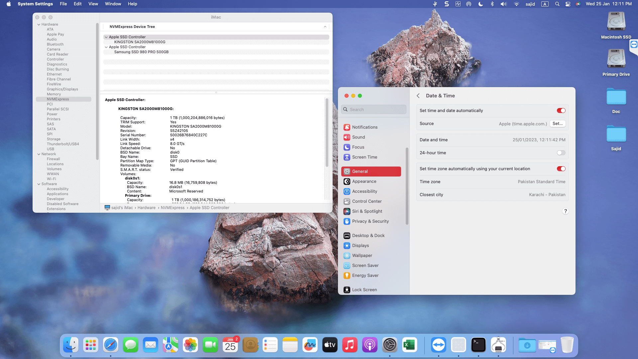The width and height of the screenshot is (638, 359).
Task: Go back from Date & Time
Action: click(418, 95)
